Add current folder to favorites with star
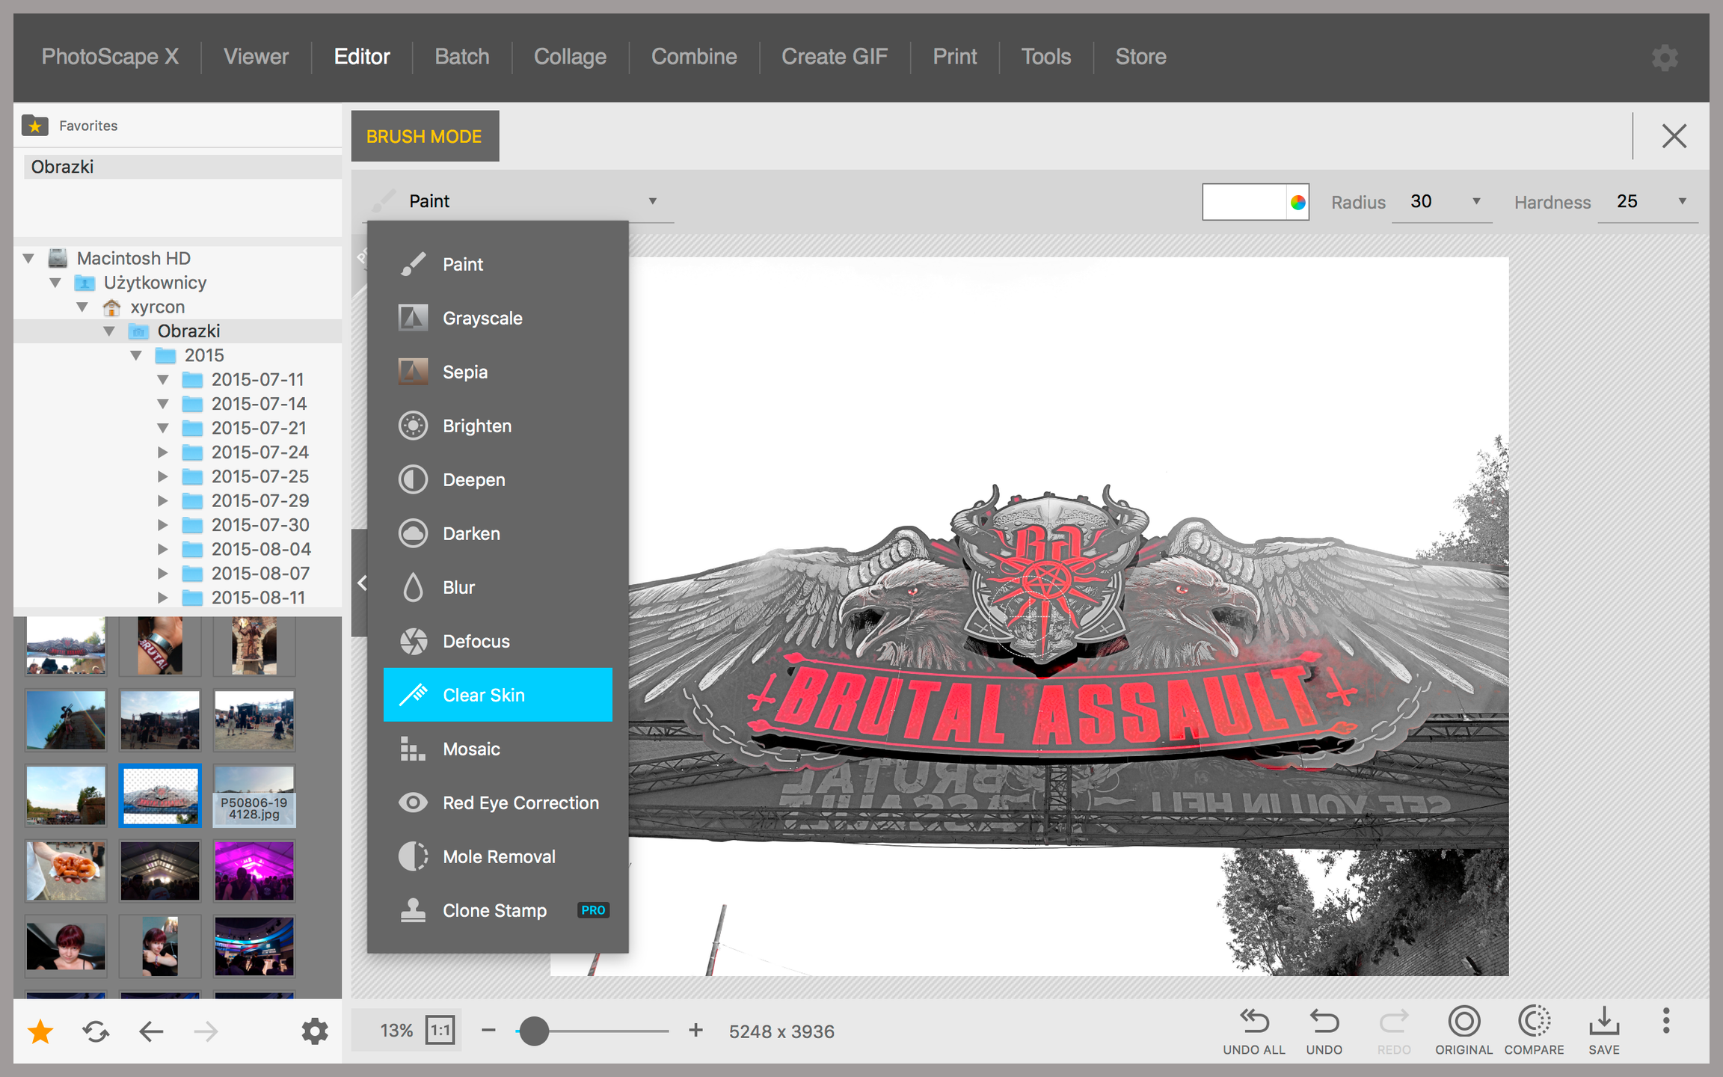 click(40, 1031)
